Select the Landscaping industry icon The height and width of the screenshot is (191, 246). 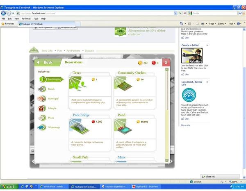pyautogui.click(x=42, y=80)
